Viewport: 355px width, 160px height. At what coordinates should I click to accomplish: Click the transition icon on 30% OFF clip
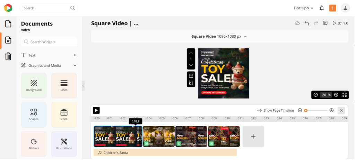click(x=147, y=143)
